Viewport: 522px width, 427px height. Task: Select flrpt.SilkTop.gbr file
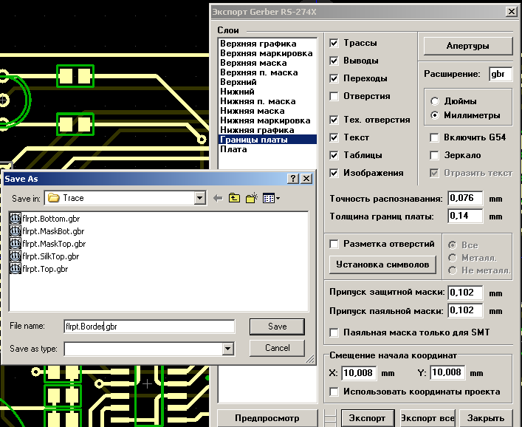(x=44, y=256)
